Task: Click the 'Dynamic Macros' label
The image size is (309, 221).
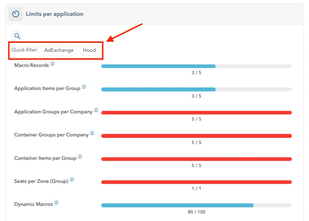Action: click(x=34, y=204)
